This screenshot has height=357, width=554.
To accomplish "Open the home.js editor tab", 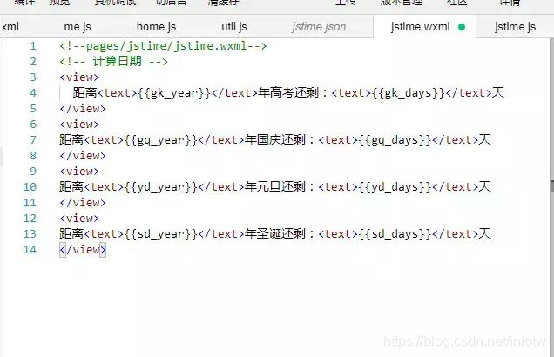I will pos(156,27).
